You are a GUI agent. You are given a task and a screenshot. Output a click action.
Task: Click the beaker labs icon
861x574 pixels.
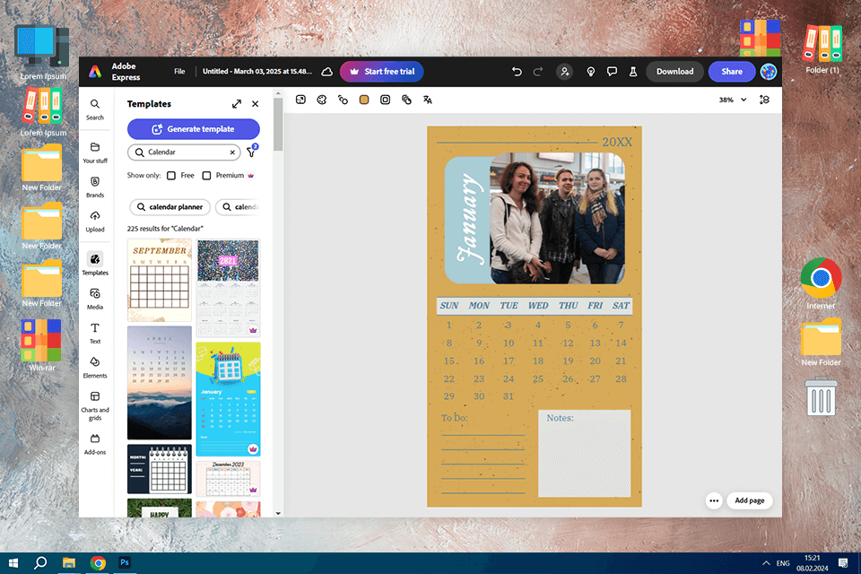pos(633,72)
